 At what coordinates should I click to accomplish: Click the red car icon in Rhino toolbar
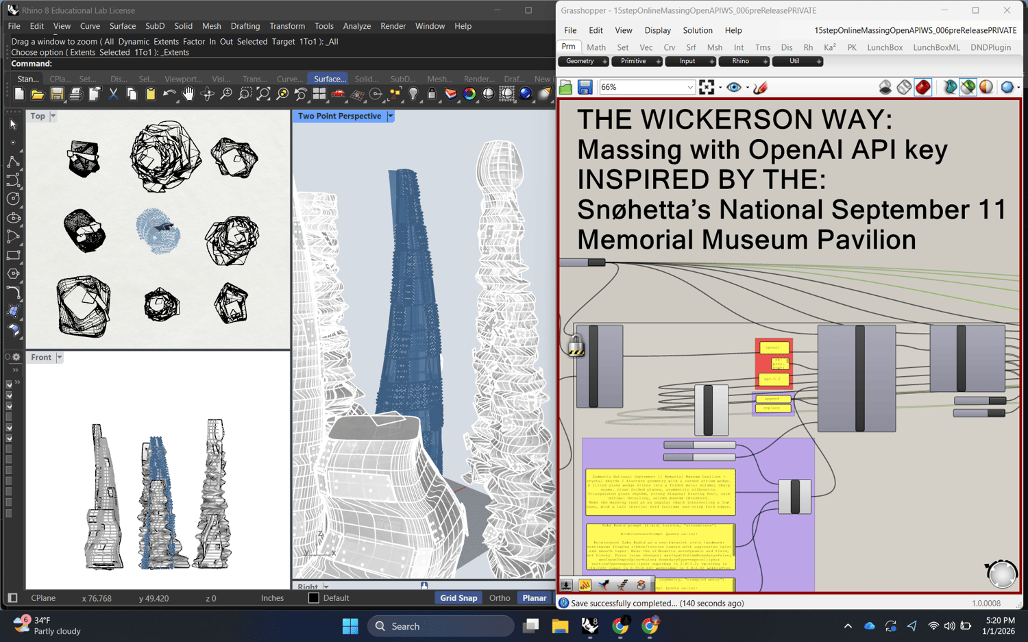click(338, 95)
